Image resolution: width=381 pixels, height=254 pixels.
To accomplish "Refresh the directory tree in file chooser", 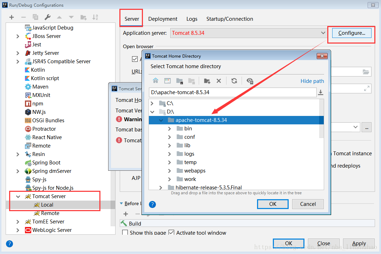I will coord(234,81).
